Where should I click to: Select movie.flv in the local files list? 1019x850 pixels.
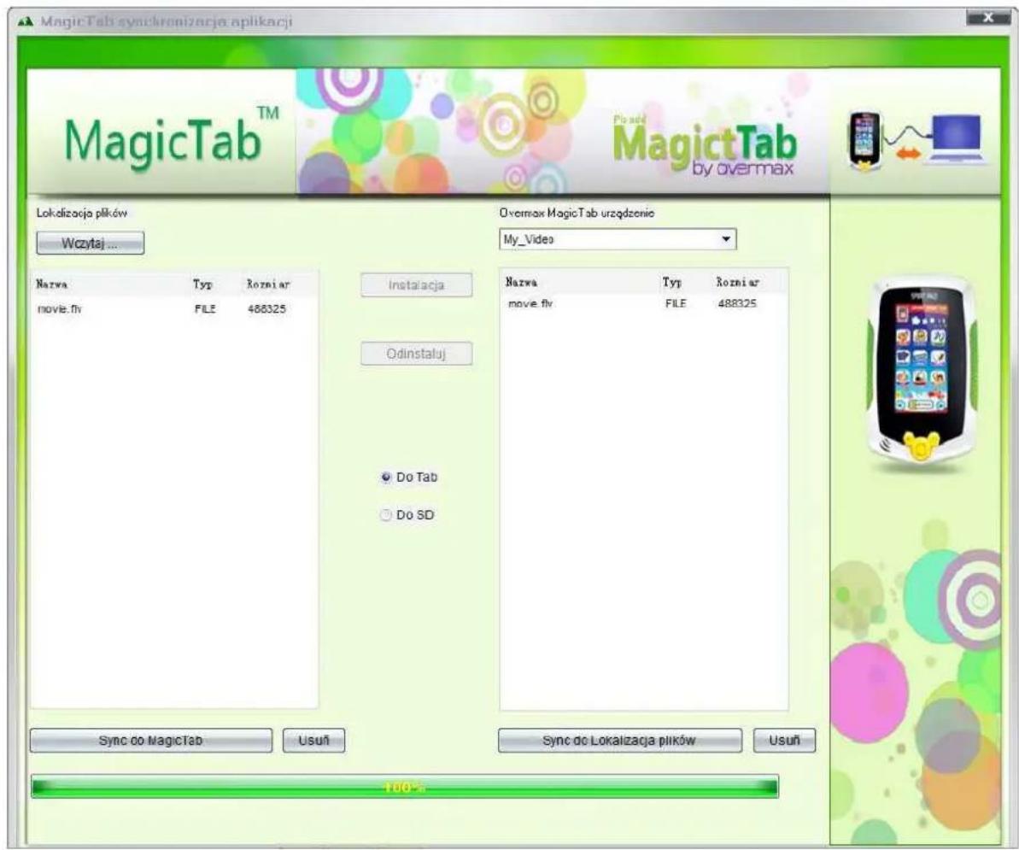174,309
